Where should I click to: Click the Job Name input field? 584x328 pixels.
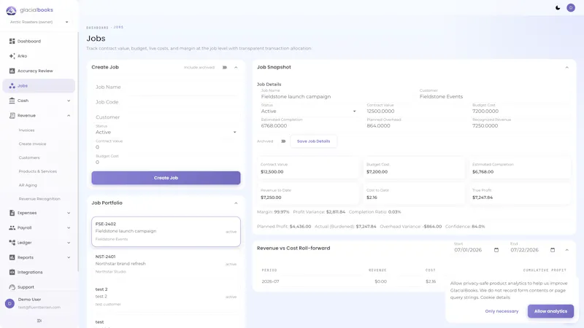click(x=166, y=87)
